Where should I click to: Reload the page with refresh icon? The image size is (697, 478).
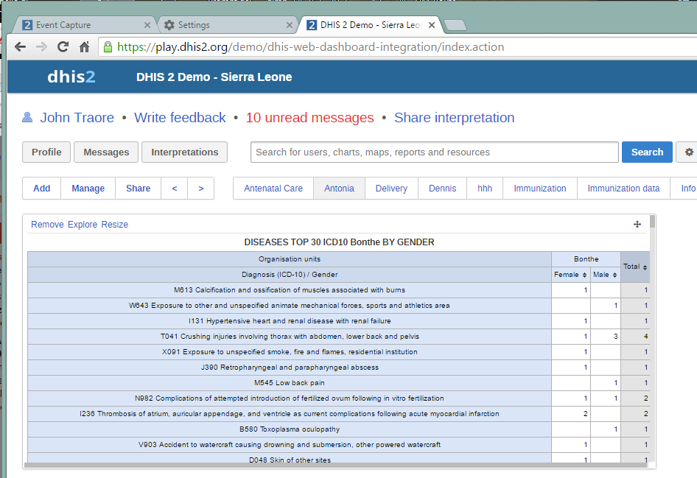coord(63,47)
